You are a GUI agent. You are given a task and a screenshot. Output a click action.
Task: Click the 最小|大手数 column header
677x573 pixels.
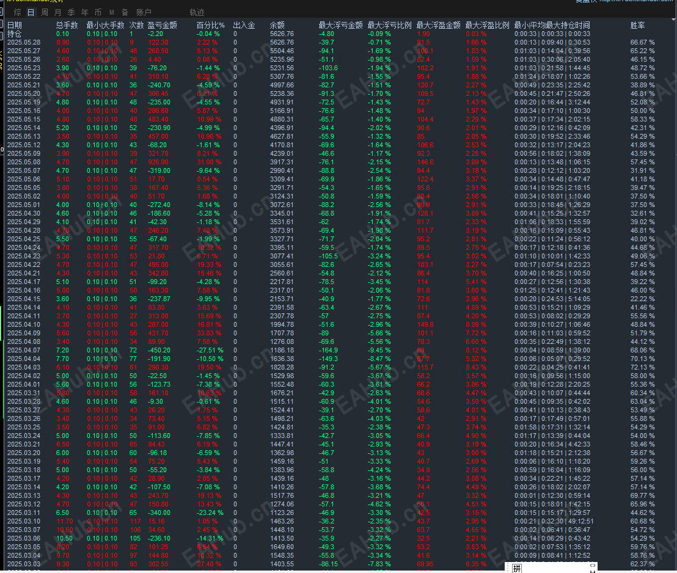tap(105, 25)
